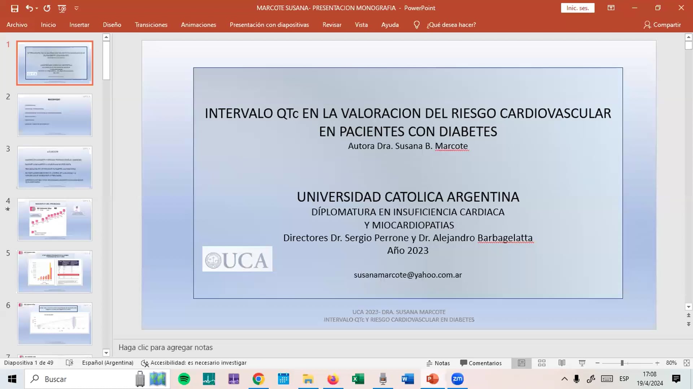Click the spell check icon in status bar
This screenshot has height=389, width=693.
(70, 363)
